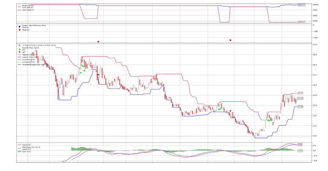Click the second red sell marker near 12.4
This screenshot has height=171, width=328.
pyautogui.click(x=230, y=111)
